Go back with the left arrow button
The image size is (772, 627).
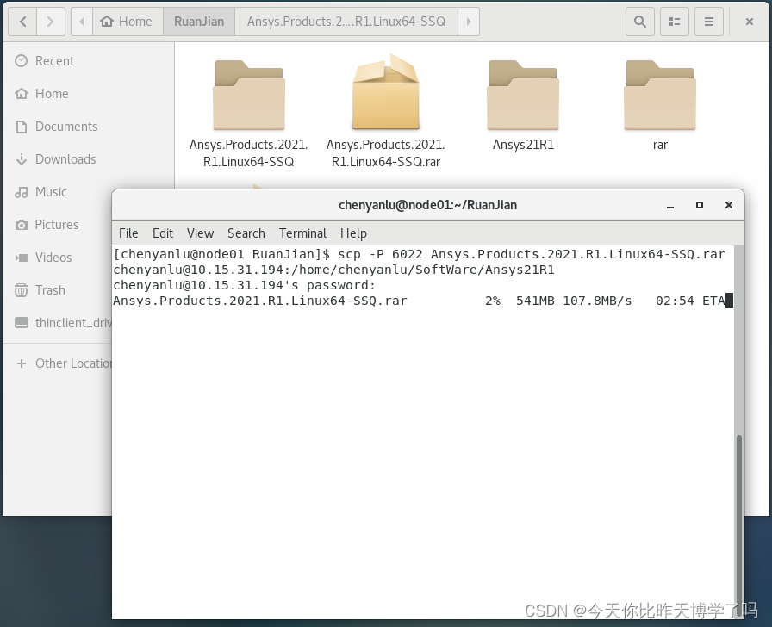click(x=22, y=22)
